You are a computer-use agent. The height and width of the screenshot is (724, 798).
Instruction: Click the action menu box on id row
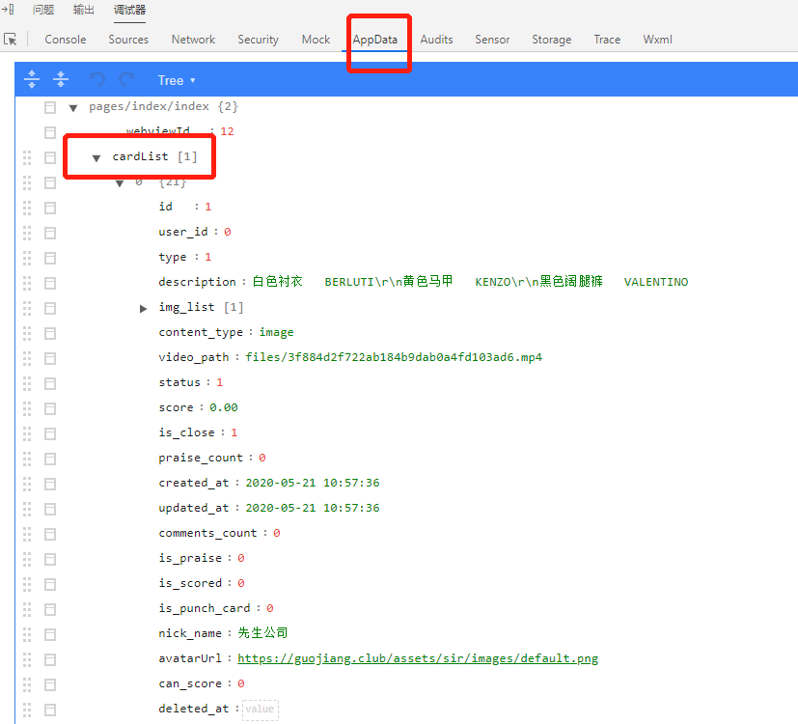click(x=50, y=208)
